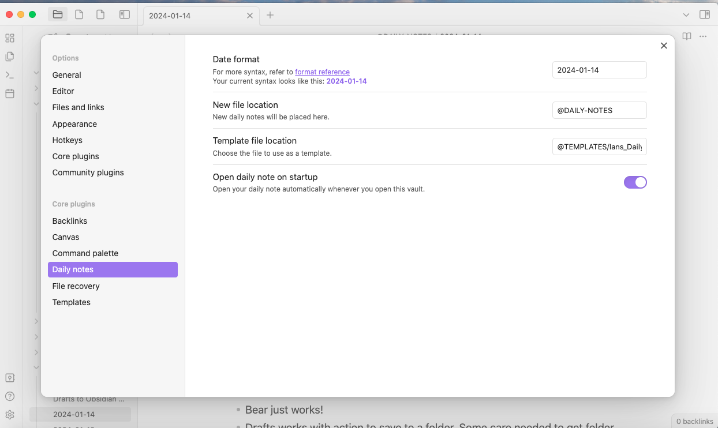Open more options three-dot menu

pyautogui.click(x=703, y=36)
